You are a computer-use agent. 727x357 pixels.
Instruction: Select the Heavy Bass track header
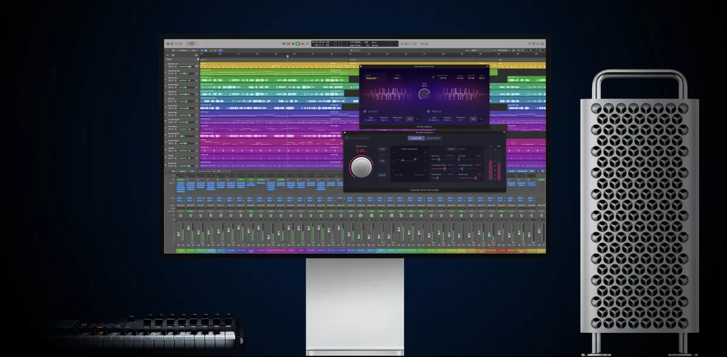181,106
